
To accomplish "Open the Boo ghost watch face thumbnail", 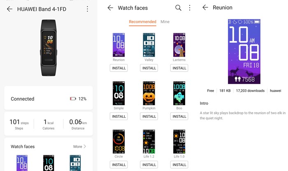I will [179, 93].
